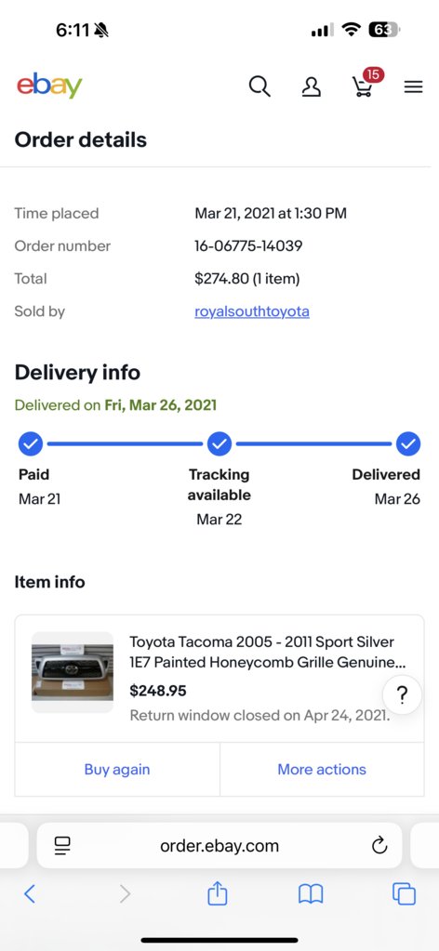Reload the page with refresh icon
This screenshot has width=439, height=951.
(x=379, y=845)
